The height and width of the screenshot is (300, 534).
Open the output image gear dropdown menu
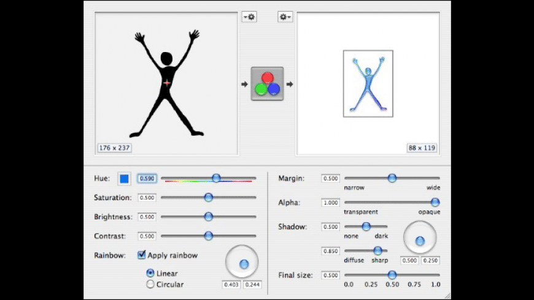(x=285, y=17)
